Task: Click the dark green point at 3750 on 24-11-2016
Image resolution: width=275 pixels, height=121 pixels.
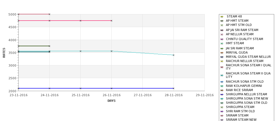Action: 49,46
